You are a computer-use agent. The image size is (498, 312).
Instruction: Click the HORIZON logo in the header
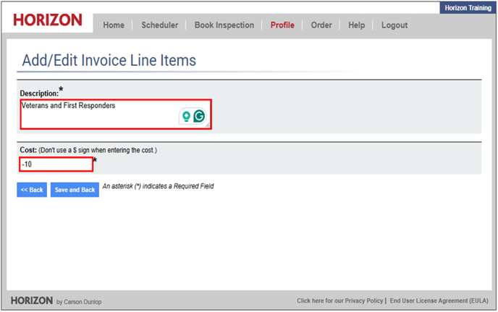tap(48, 20)
